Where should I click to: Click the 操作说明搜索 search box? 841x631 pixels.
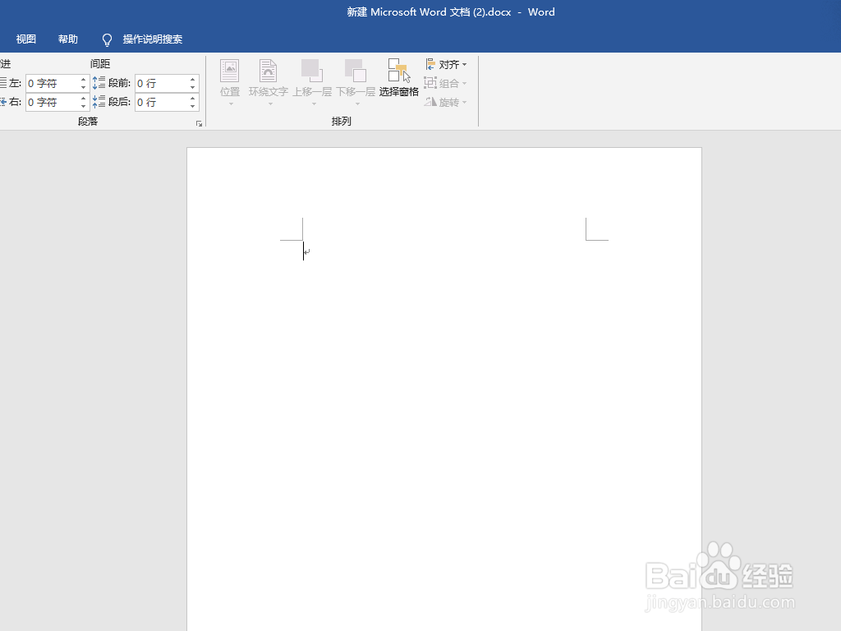coord(152,39)
